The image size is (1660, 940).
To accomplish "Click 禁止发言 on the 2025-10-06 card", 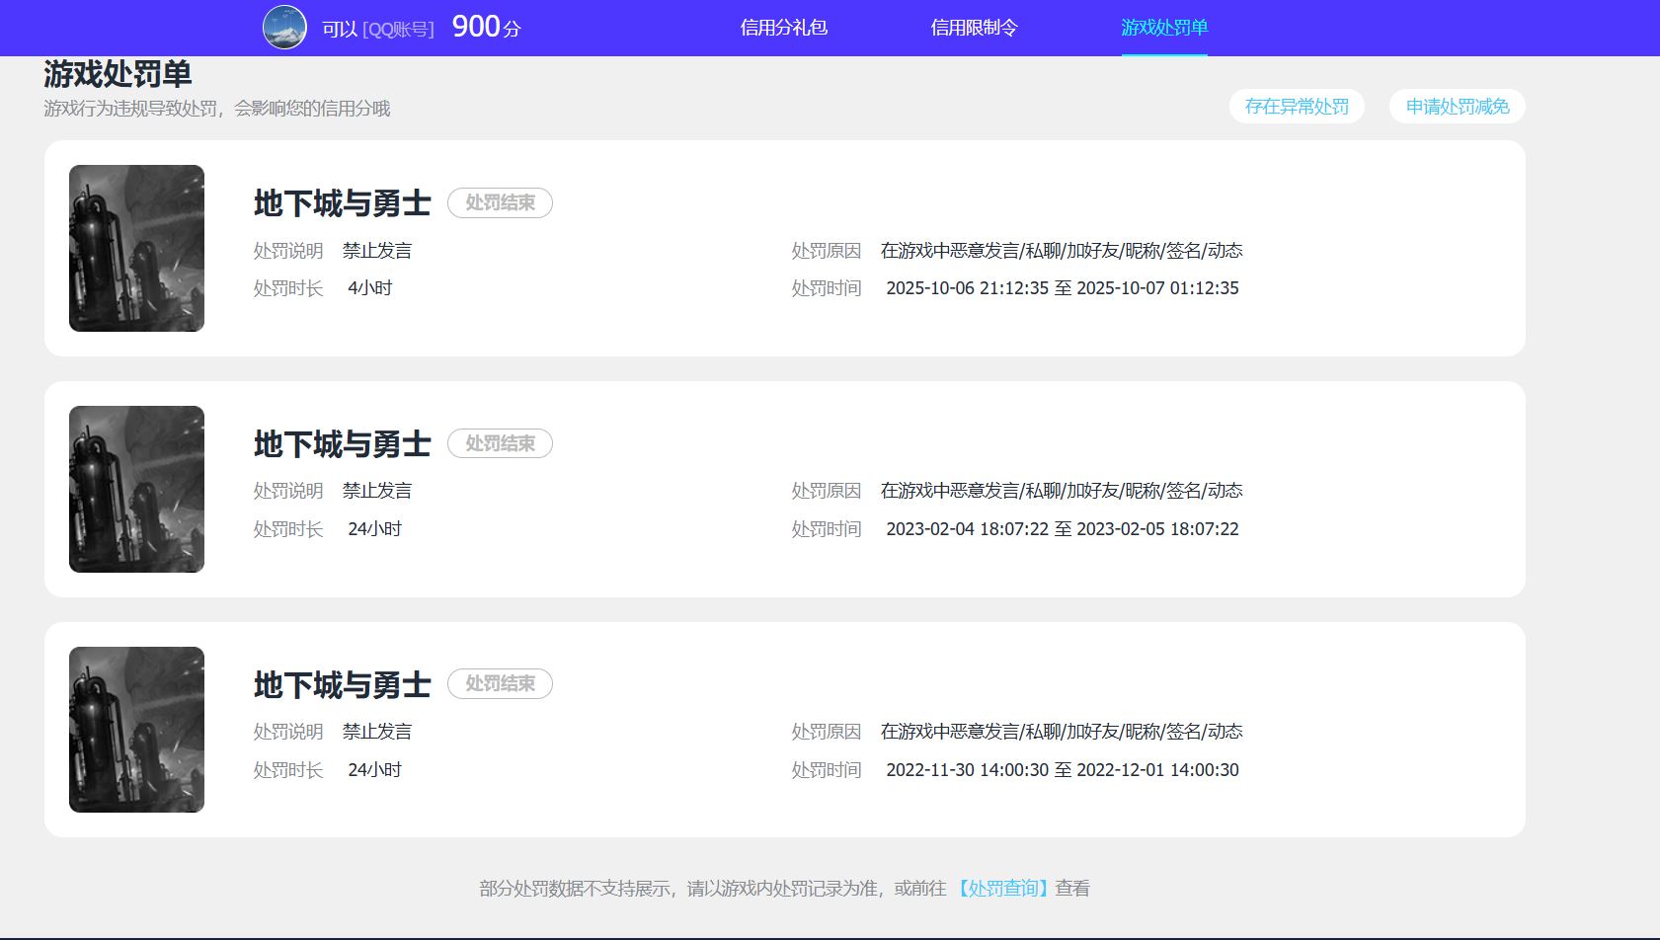I will tap(377, 251).
